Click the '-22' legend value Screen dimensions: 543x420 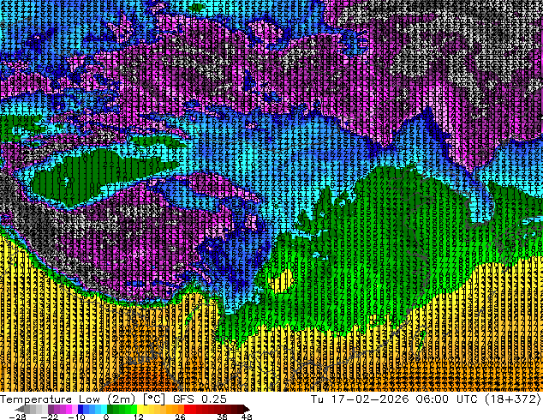[49, 417]
